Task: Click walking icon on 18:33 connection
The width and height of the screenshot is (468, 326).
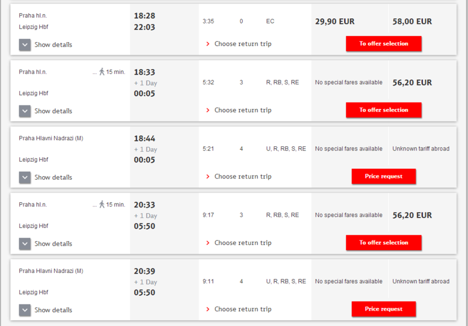Action: click(x=102, y=72)
